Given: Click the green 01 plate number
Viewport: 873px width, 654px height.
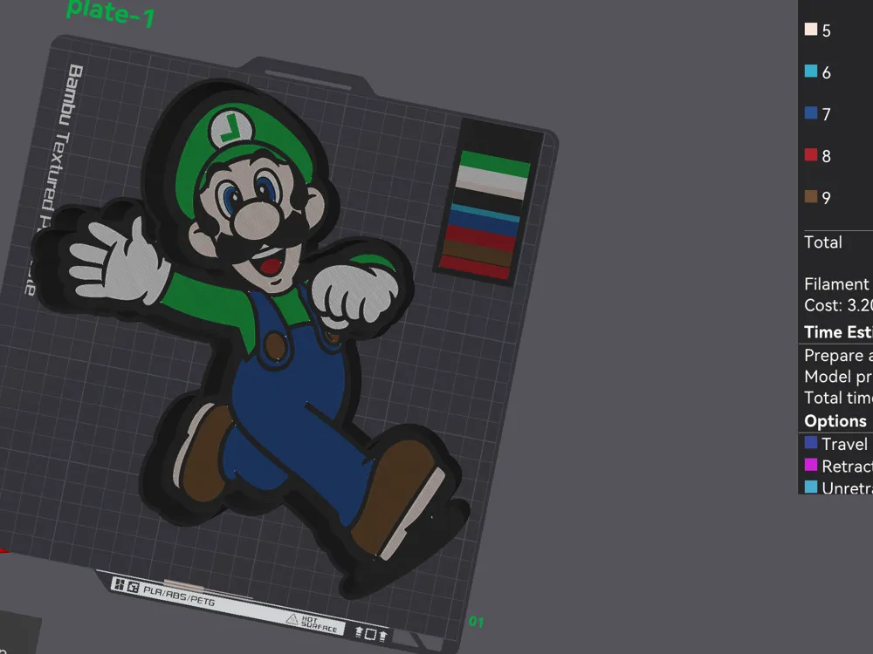Looking at the screenshot, I should [476, 621].
